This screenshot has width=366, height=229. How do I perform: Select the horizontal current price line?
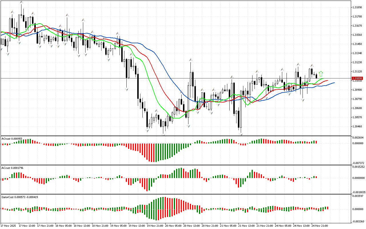click(x=172, y=78)
